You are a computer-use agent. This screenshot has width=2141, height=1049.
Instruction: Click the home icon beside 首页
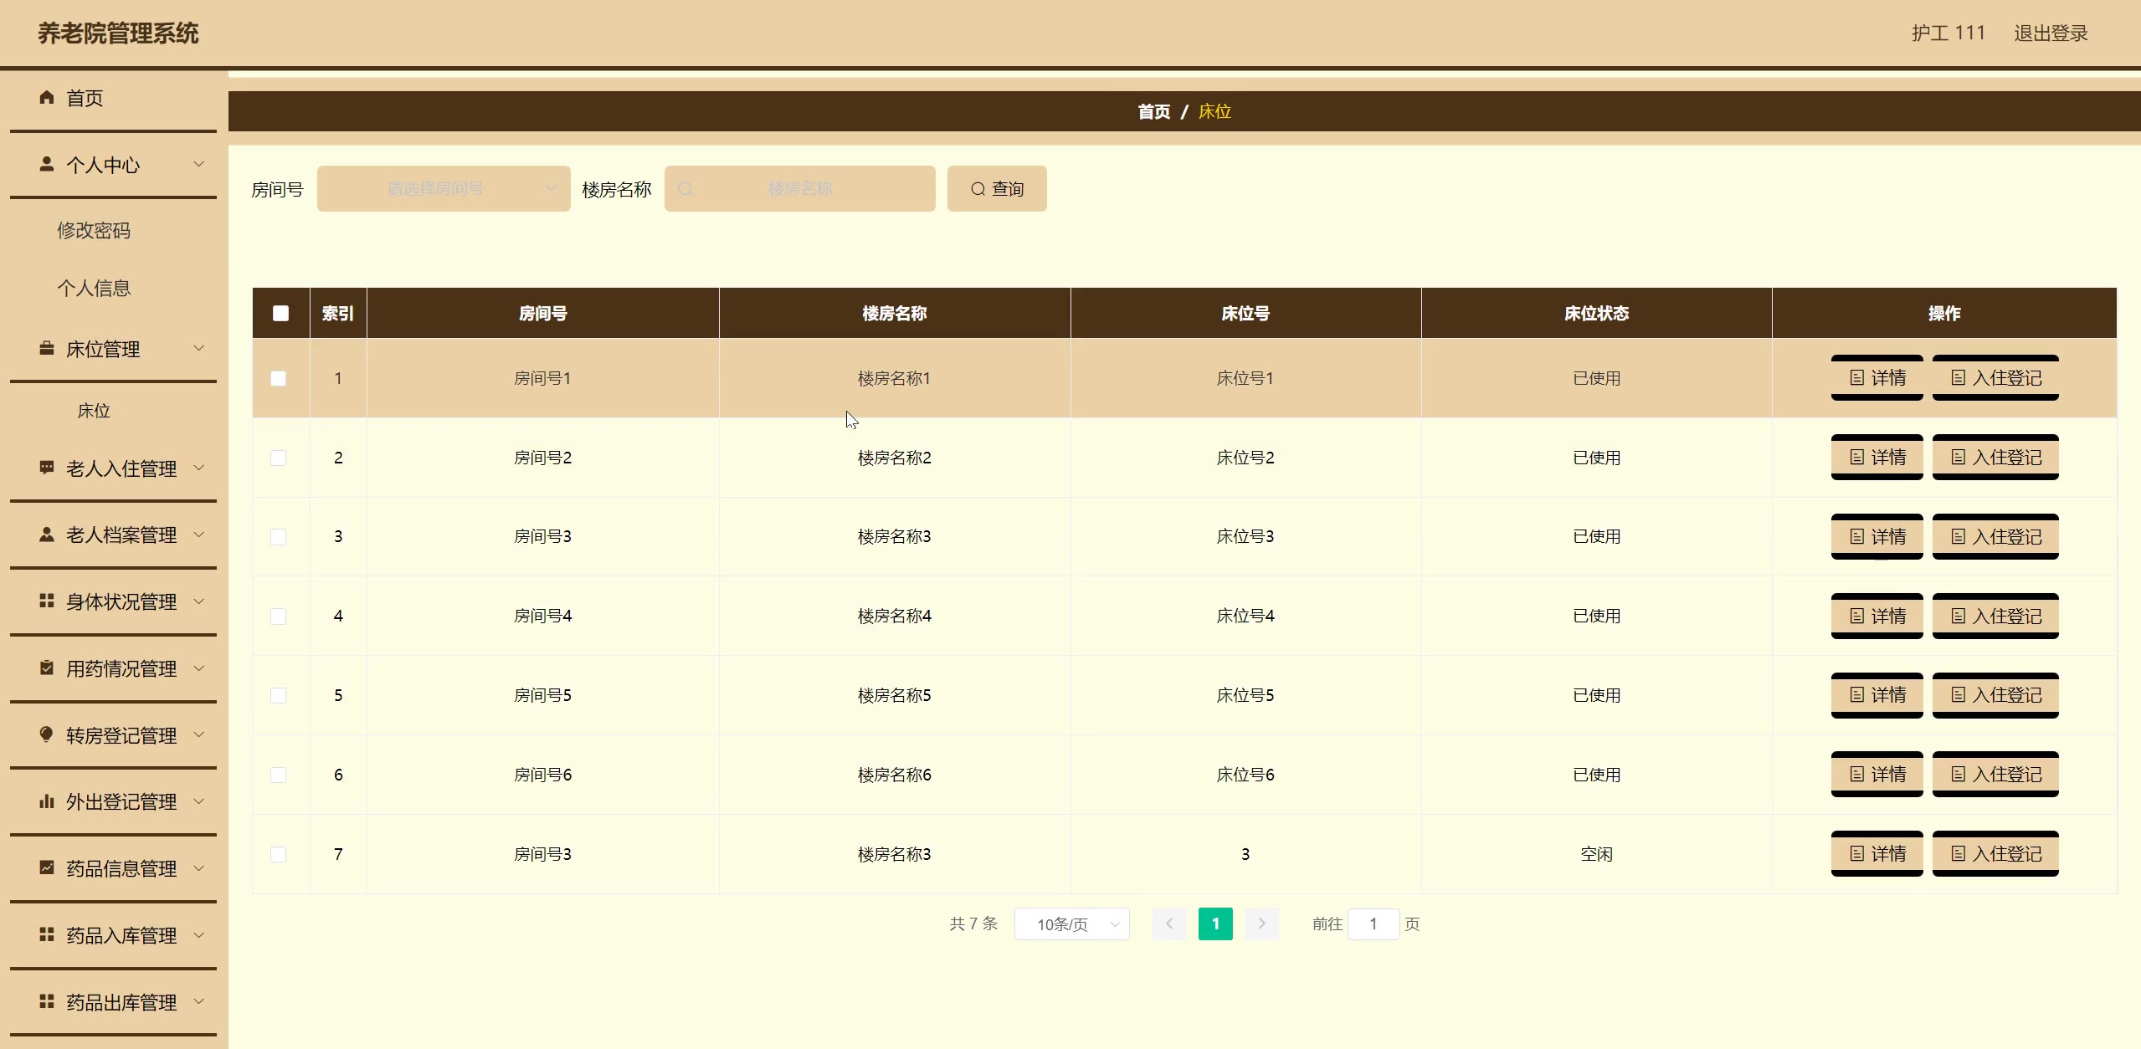(x=47, y=98)
